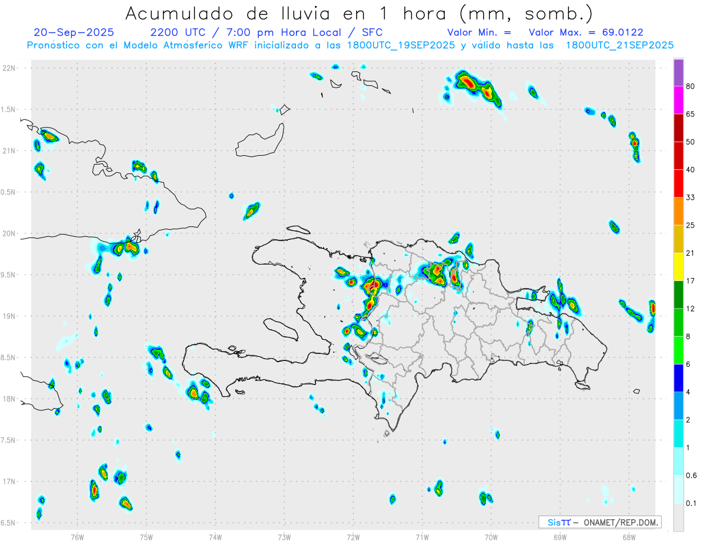This screenshot has width=706, height=545.
Task: Click the '70W' longitude label
Action: pyautogui.click(x=491, y=537)
